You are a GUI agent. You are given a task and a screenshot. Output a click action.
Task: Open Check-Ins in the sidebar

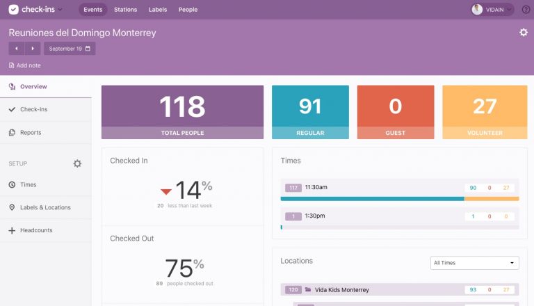(x=33, y=109)
